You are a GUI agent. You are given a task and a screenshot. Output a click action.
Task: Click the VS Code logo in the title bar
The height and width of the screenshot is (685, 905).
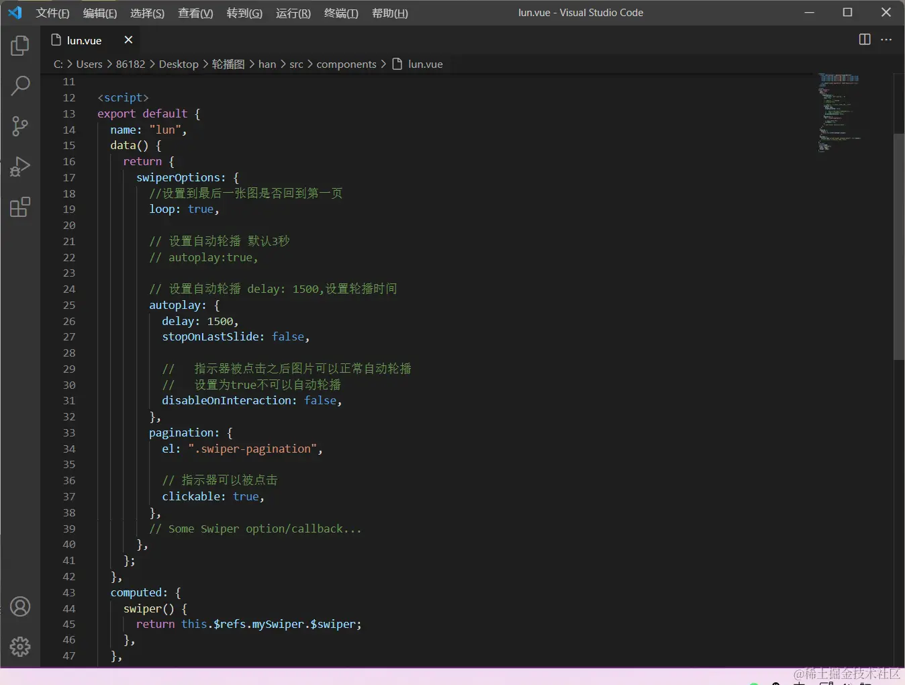point(15,13)
